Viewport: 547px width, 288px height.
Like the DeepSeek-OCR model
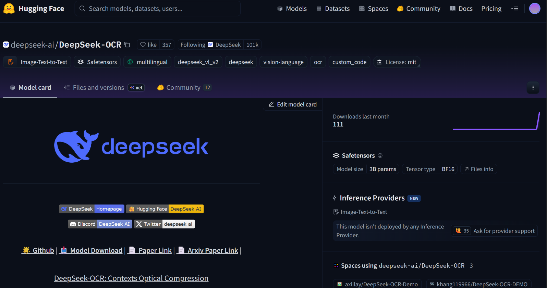[149, 45]
